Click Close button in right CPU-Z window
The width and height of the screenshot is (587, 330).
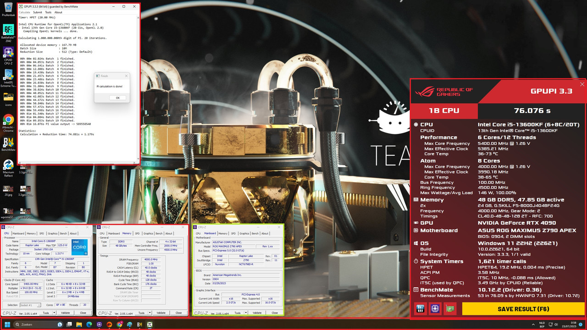[x=275, y=313]
